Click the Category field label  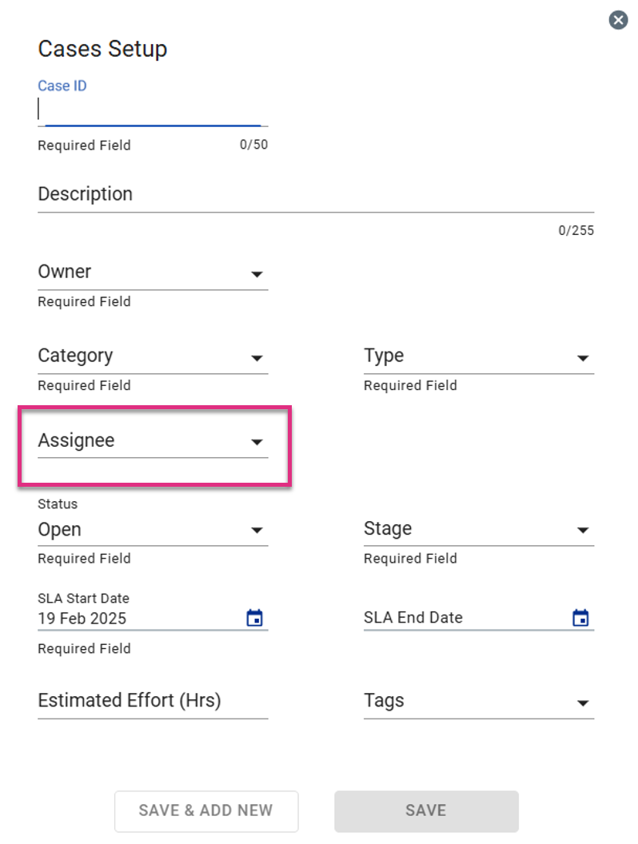(75, 356)
